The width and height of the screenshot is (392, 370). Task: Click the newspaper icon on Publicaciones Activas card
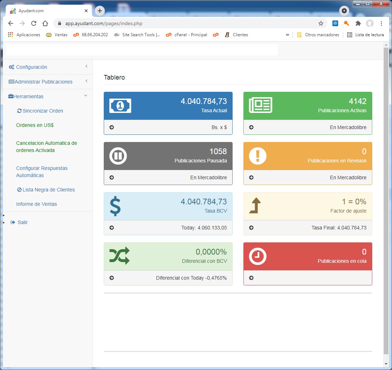pyautogui.click(x=260, y=105)
